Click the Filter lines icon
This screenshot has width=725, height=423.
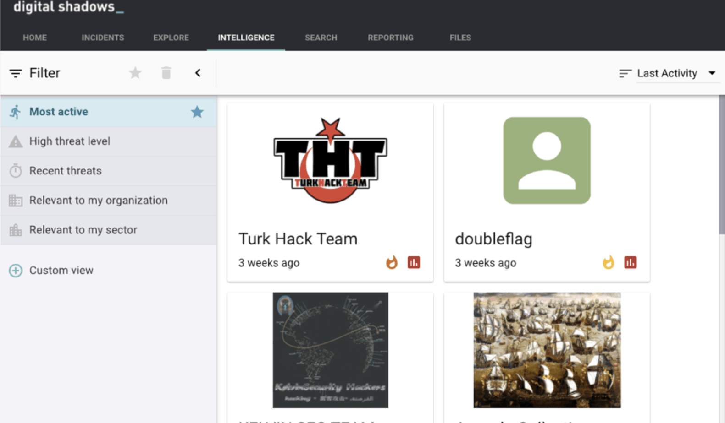tap(16, 73)
